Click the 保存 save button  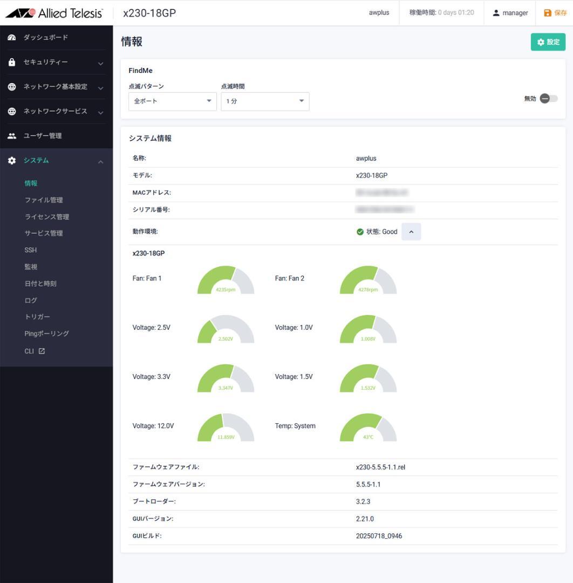click(x=555, y=13)
